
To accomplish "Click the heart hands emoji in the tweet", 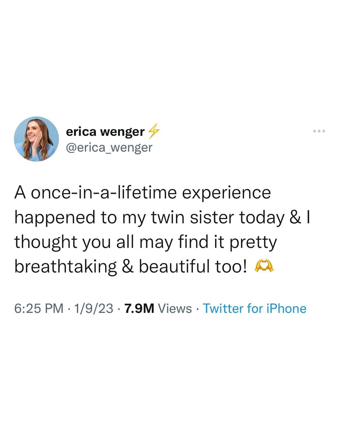I will point(264,266).
